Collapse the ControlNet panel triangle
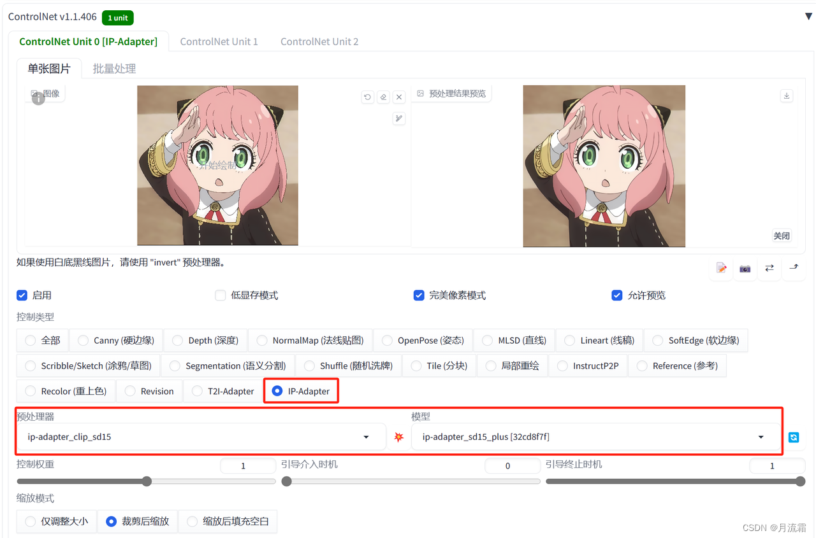 coord(808,17)
